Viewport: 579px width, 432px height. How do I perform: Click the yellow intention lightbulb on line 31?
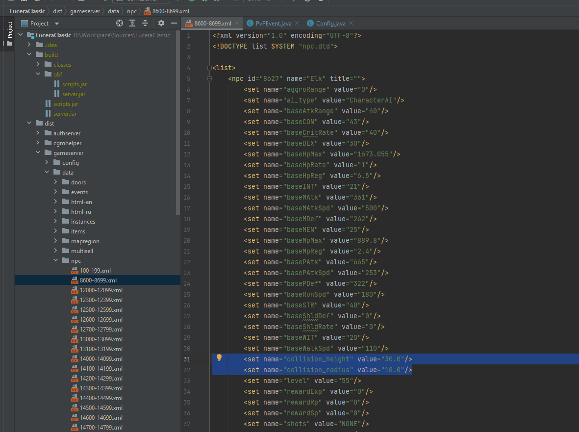click(219, 358)
